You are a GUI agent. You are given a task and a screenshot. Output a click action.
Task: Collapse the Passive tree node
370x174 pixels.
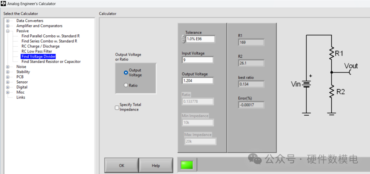pyautogui.click(x=8, y=31)
